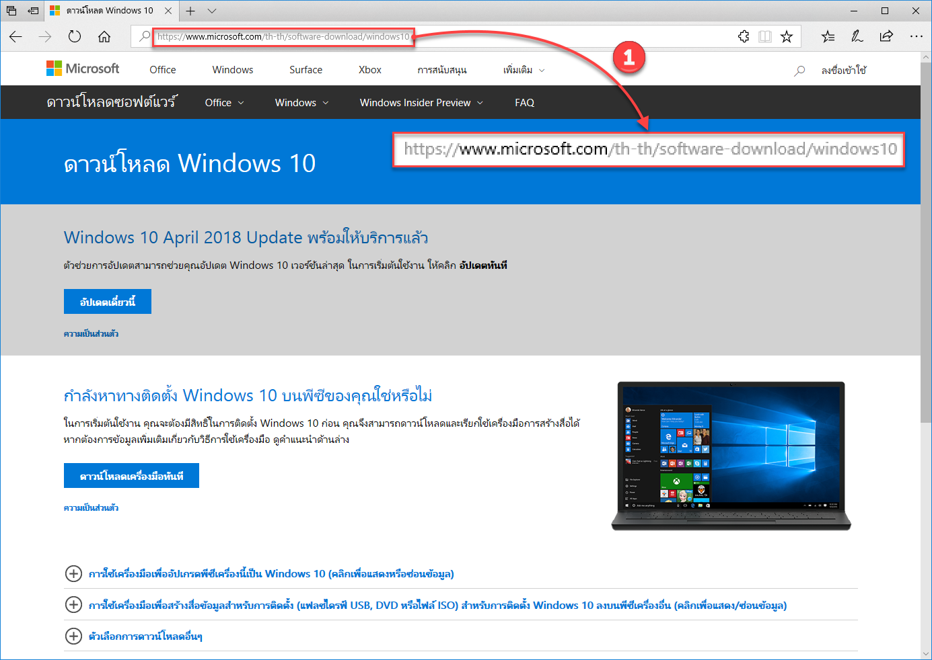Click the set tabs aside icon
Screen dimensions: 932x660
[33, 11]
